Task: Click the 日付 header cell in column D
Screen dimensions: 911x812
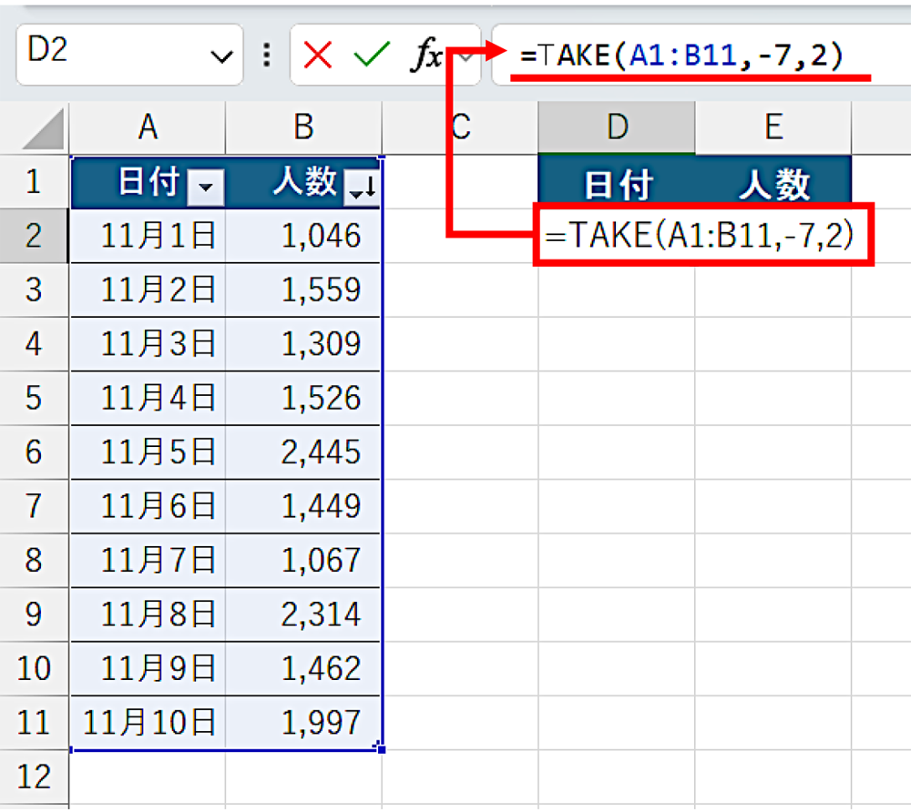Action: 617,182
